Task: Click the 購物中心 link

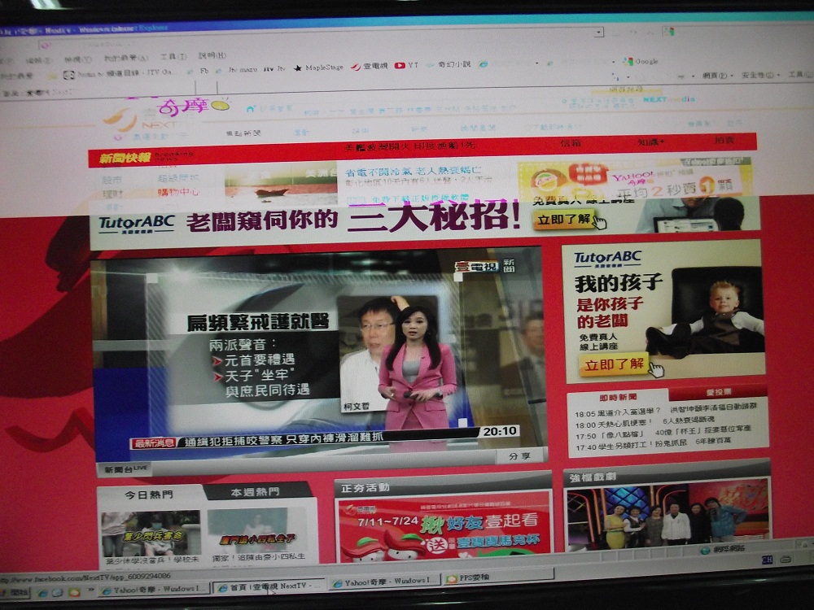Action: click(178, 193)
